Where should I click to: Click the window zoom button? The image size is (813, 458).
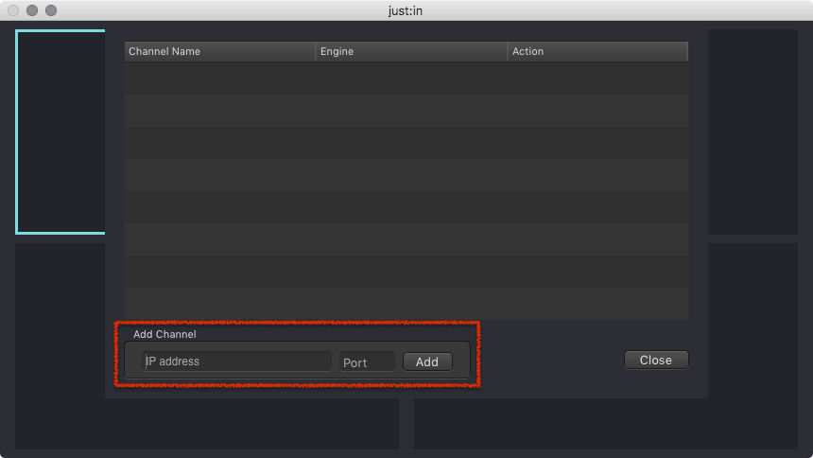pos(51,10)
